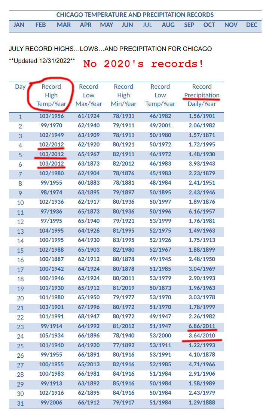Select the NOV month tab
266x415 pixels.
click(231, 25)
